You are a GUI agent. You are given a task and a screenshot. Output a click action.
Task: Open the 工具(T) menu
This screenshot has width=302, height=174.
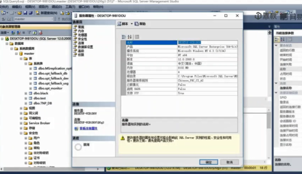(x=70, y=7)
